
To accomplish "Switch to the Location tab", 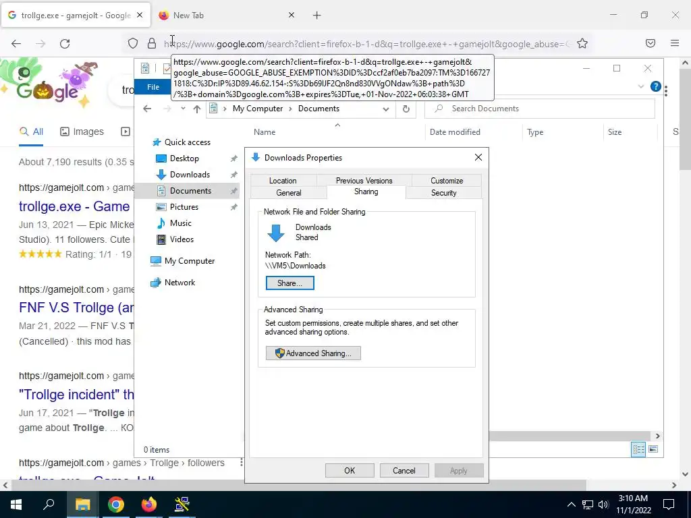I will (283, 181).
